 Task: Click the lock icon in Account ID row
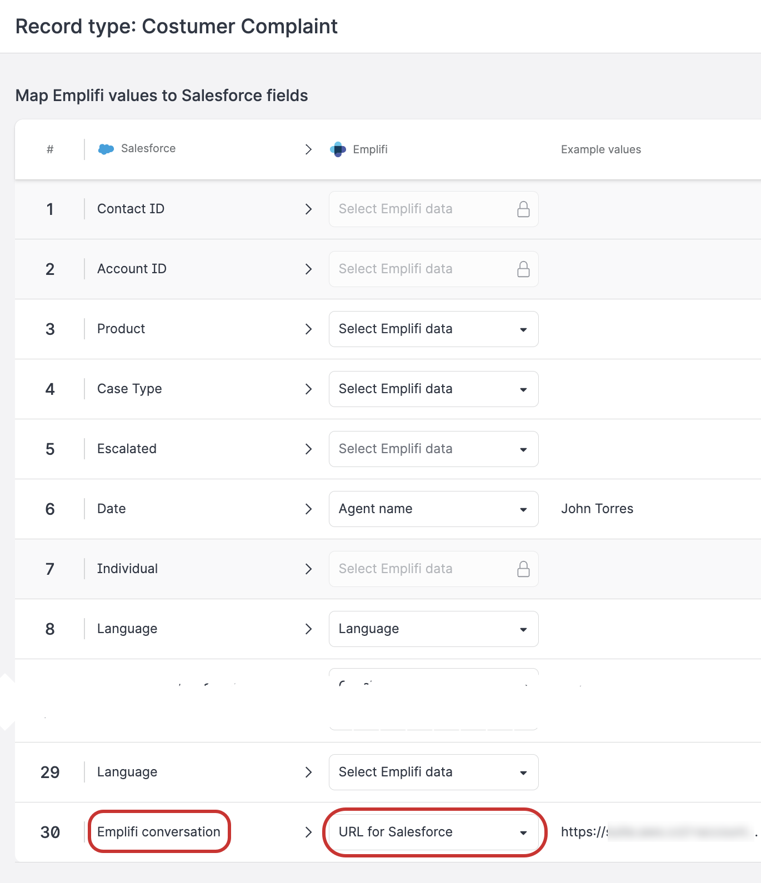click(523, 269)
